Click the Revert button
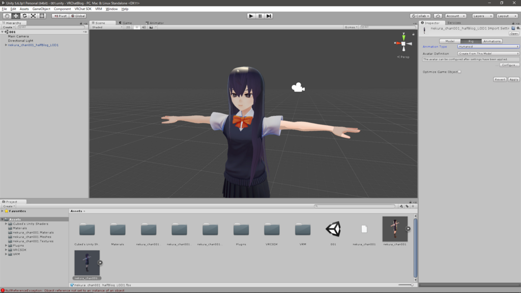The height and width of the screenshot is (293, 521). pyautogui.click(x=500, y=79)
